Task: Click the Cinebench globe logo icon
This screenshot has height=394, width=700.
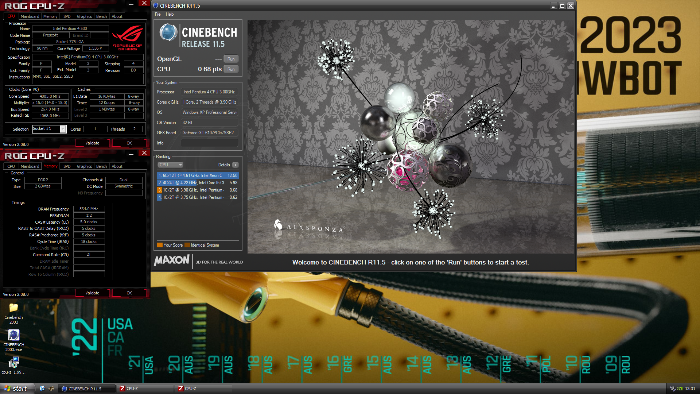Action: coord(168,32)
